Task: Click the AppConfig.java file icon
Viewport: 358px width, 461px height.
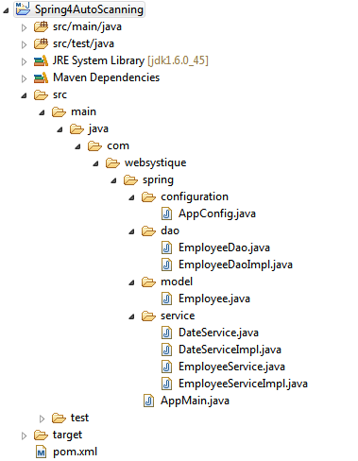Action: coord(166,213)
